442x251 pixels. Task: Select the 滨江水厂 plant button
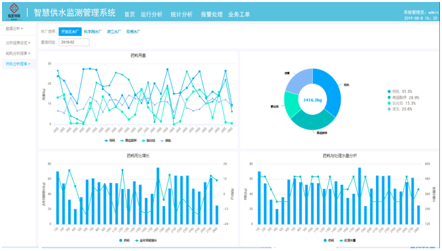[x=114, y=31]
